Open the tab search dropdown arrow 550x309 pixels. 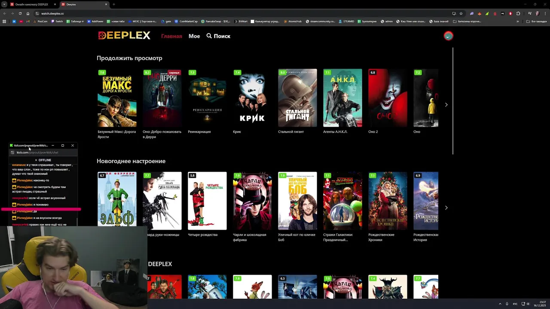[x=4, y=4]
